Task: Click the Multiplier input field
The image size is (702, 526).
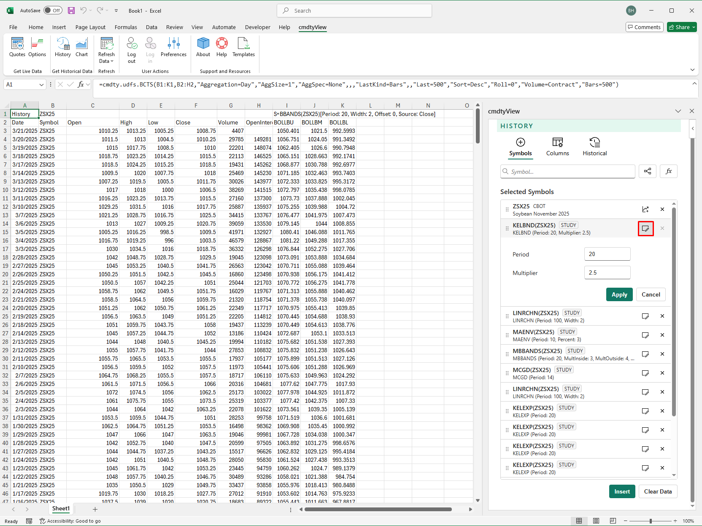Action: click(607, 272)
